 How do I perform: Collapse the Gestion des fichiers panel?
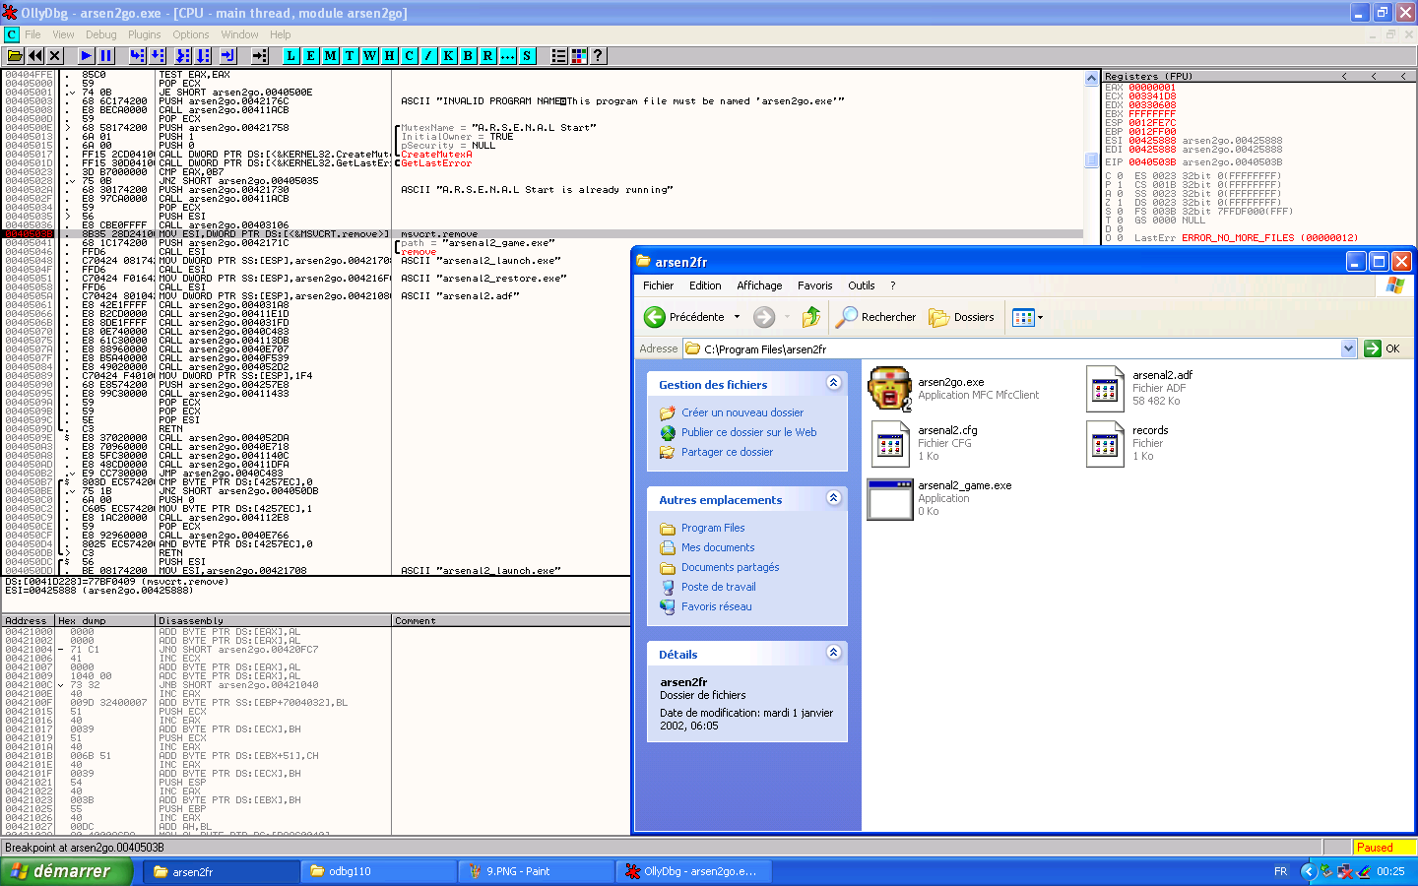pos(834,383)
